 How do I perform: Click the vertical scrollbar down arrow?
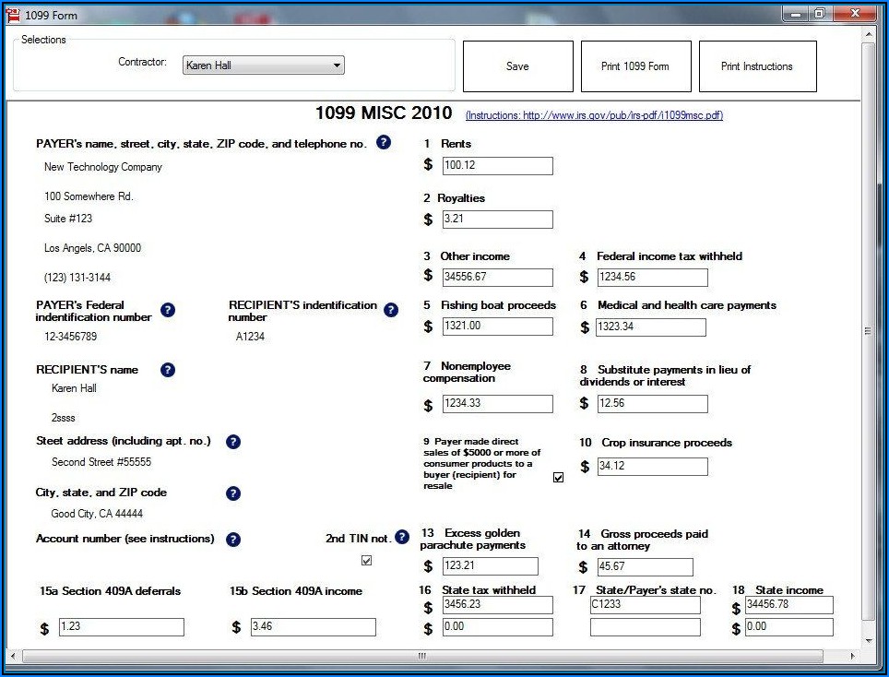pos(868,639)
